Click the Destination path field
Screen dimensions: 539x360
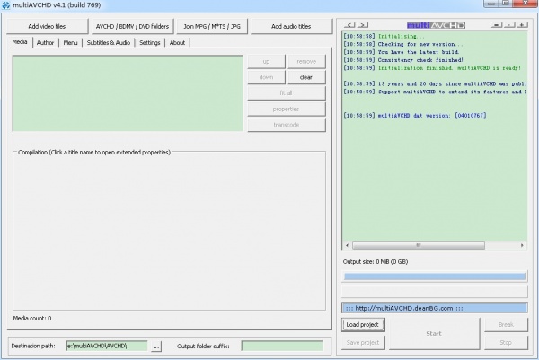pyautogui.click(x=106, y=346)
